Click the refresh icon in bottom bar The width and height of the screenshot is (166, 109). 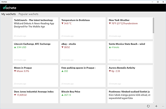(148, 106)
